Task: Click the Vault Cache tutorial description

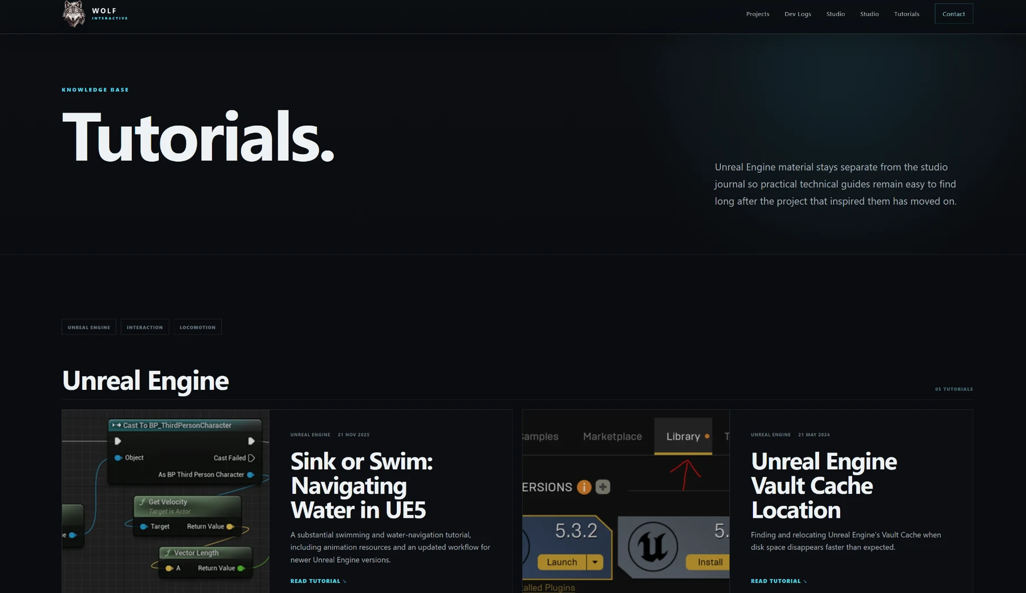Action: tap(846, 541)
